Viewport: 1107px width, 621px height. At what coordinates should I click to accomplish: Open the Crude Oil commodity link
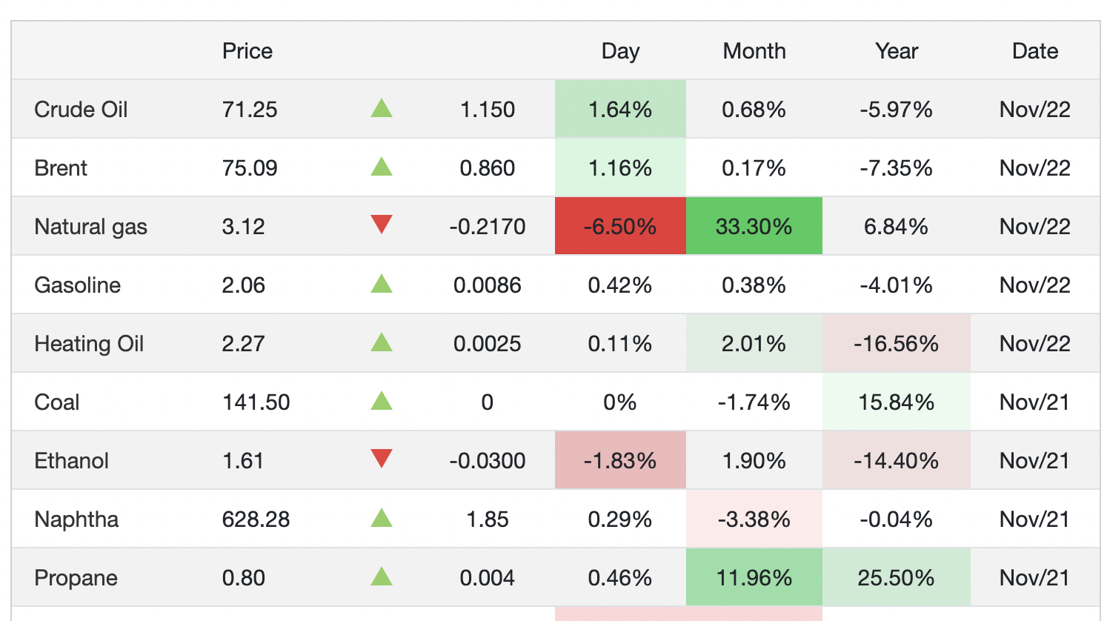coord(81,110)
